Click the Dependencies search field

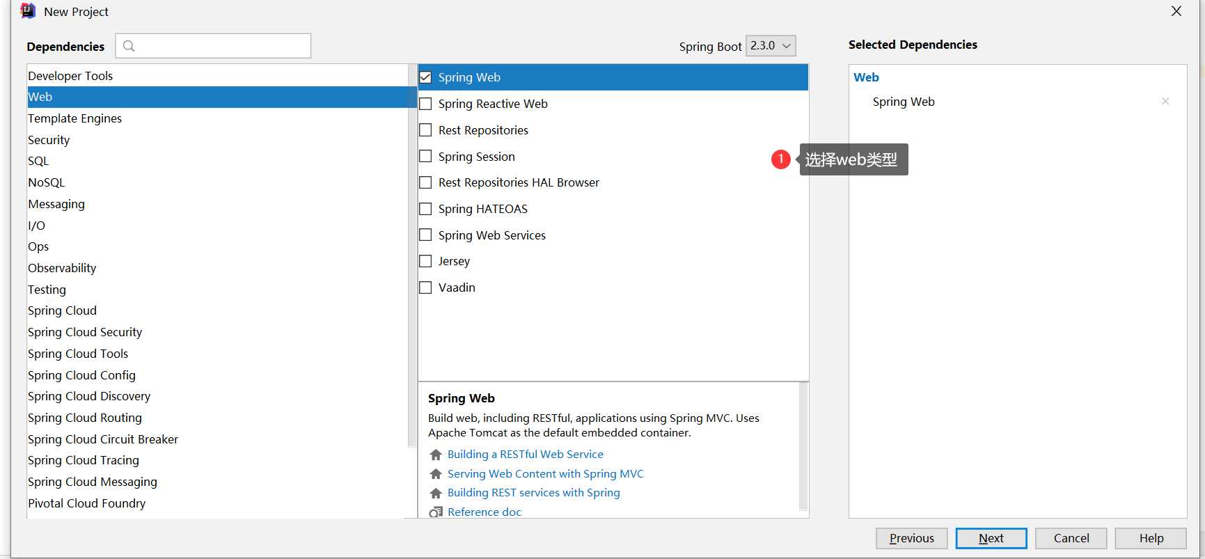pos(213,46)
